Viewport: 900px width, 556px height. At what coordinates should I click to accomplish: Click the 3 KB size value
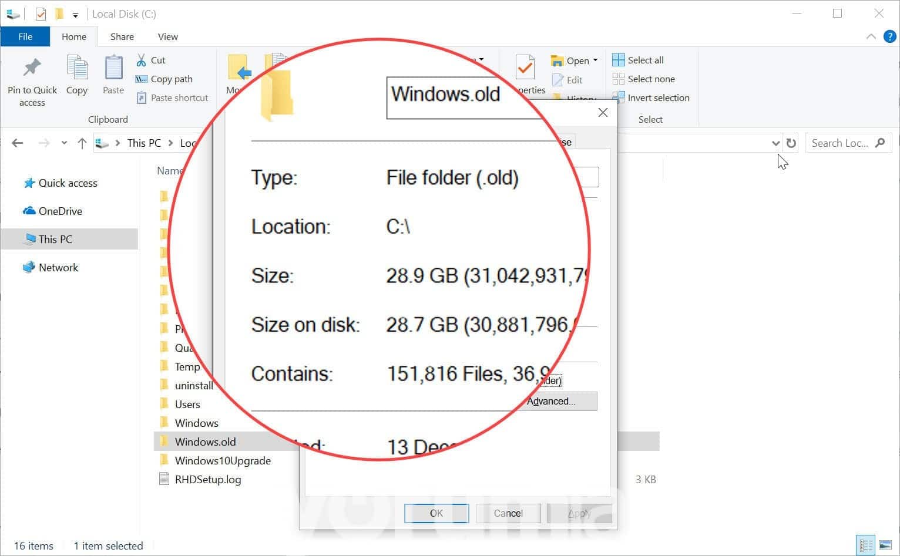click(x=646, y=480)
